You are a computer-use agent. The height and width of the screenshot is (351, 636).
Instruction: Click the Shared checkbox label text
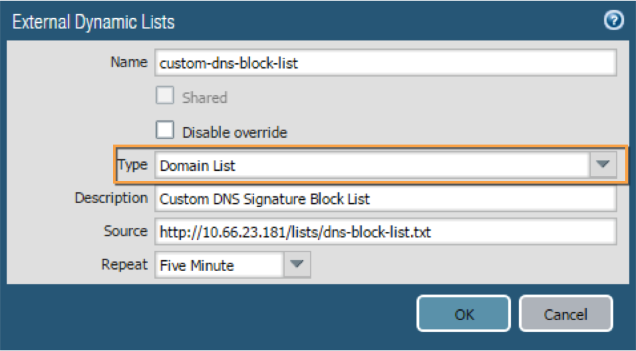(204, 97)
